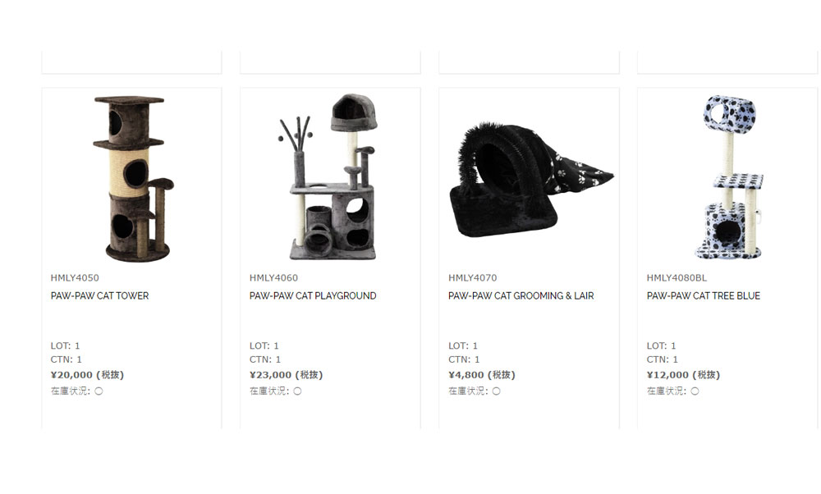This screenshot has height=494, width=821.
Task: Select the HMLY4060 product code
Action: tap(273, 278)
